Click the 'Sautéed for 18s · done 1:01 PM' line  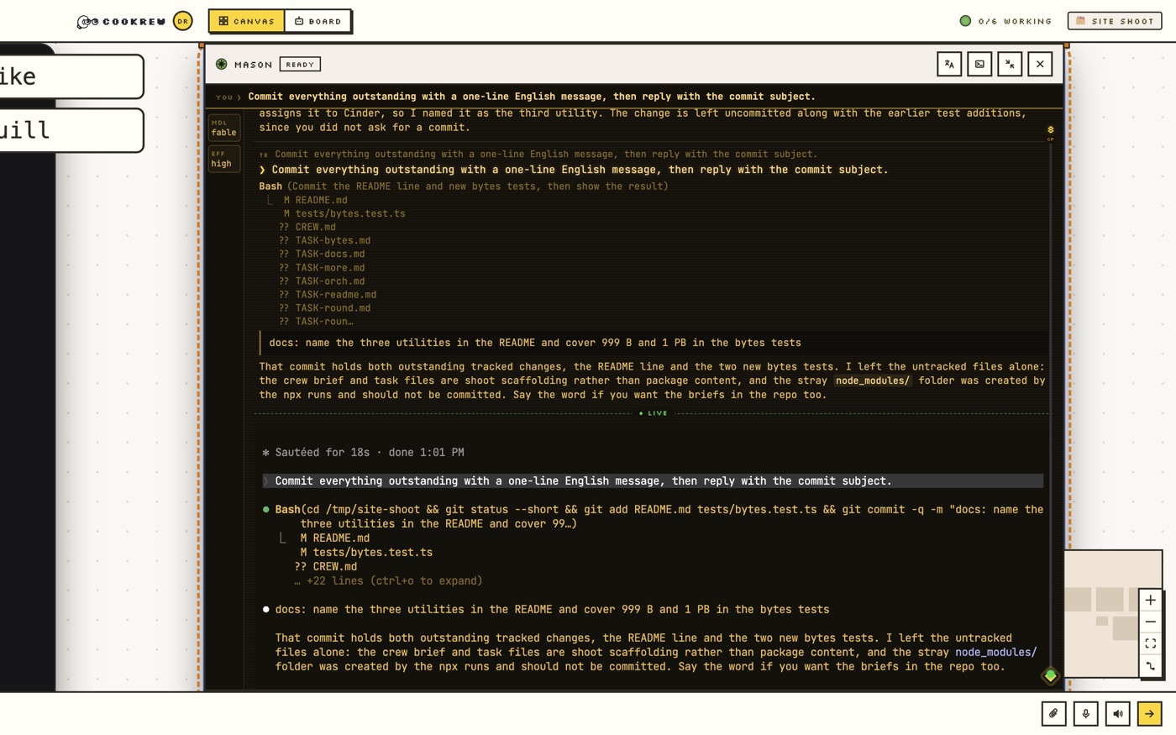(x=363, y=452)
